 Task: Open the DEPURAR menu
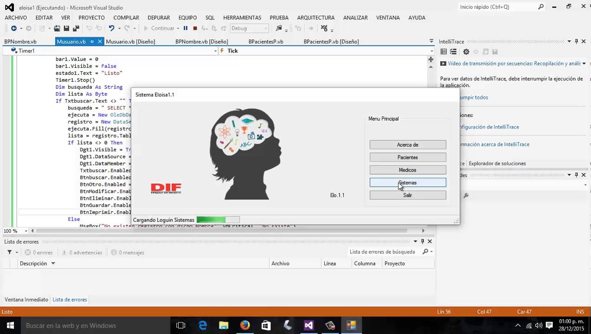pos(159,18)
